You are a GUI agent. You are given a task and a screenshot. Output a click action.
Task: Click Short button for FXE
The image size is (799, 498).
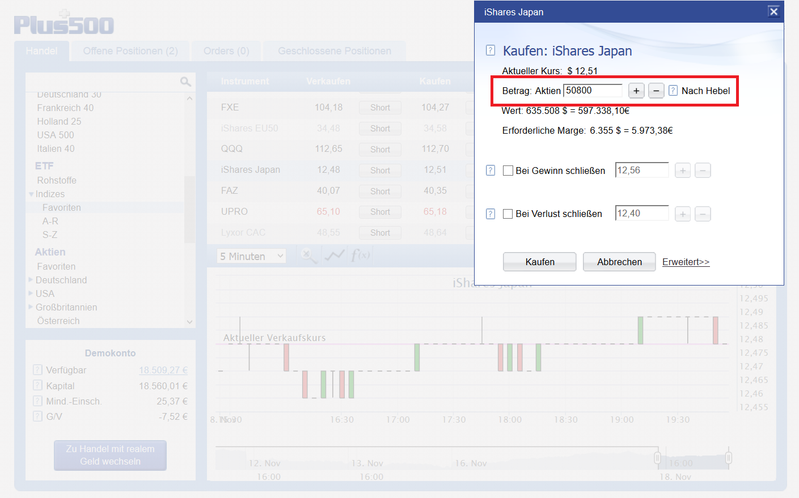point(380,108)
